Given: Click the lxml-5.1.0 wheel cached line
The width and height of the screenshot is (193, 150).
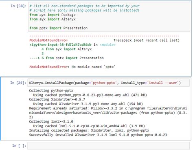Looking at the screenshot, I should (x=89, y=126).
